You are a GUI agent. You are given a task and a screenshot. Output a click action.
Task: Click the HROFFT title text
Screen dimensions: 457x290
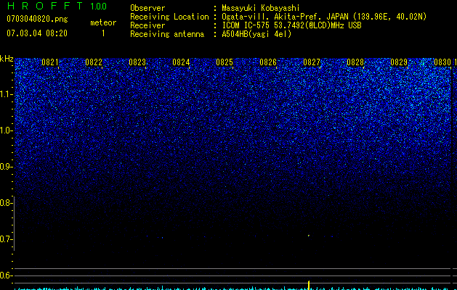45,6
